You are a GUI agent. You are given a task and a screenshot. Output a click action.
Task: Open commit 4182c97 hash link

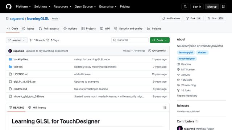[x=127, y=51]
